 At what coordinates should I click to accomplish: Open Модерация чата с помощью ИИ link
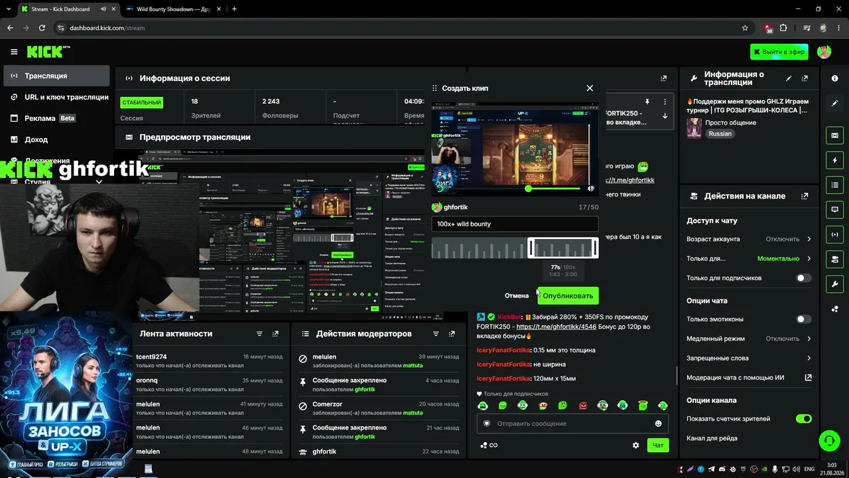[x=749, y=378]
